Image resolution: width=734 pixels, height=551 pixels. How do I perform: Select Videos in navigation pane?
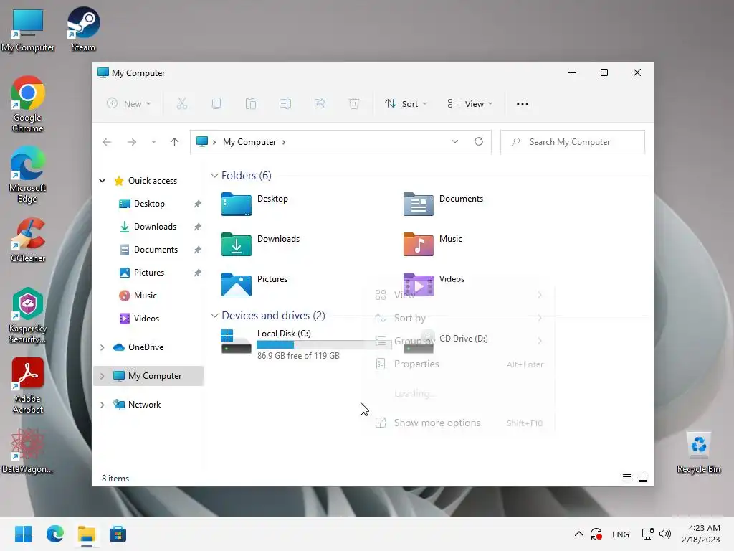pyautogui.click(x=146, y=319)
